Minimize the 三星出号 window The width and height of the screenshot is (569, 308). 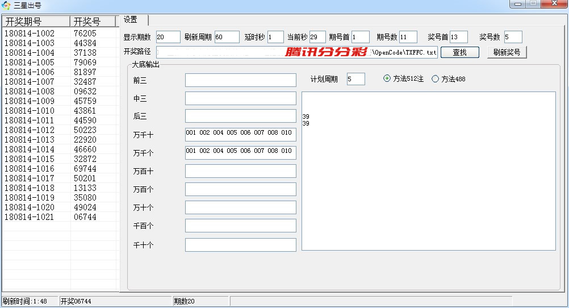[x=516, y=5]
